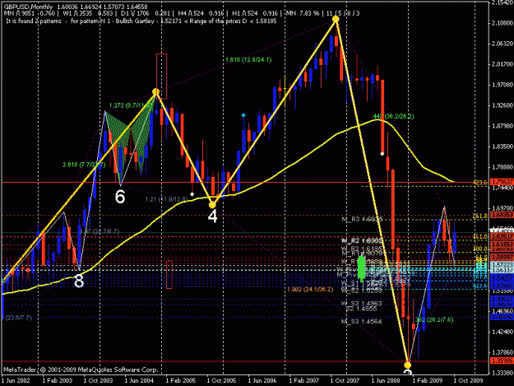Click the yellow 261.8 Fibonacci level label
This screenshot has height=386, width=514.
(x=480, y=216)
